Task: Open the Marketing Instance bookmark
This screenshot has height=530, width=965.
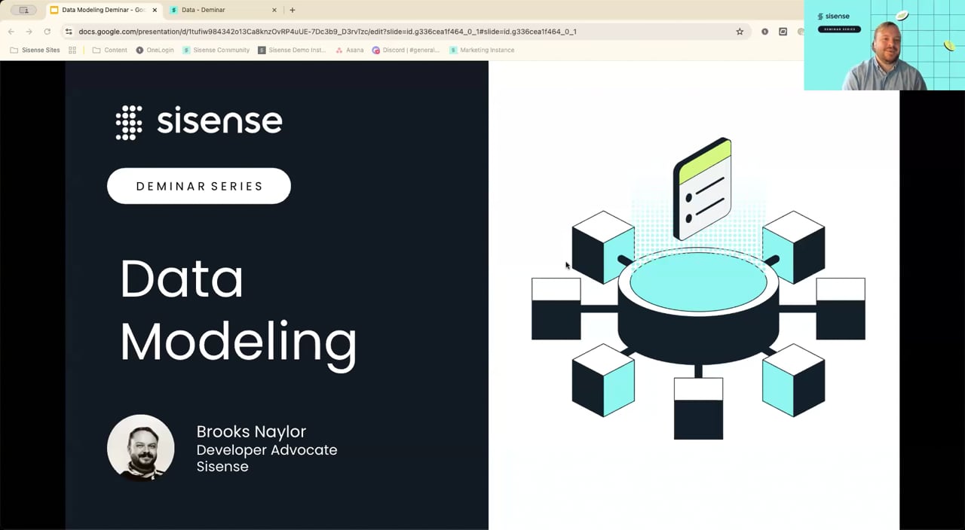Action: (482, 50)
